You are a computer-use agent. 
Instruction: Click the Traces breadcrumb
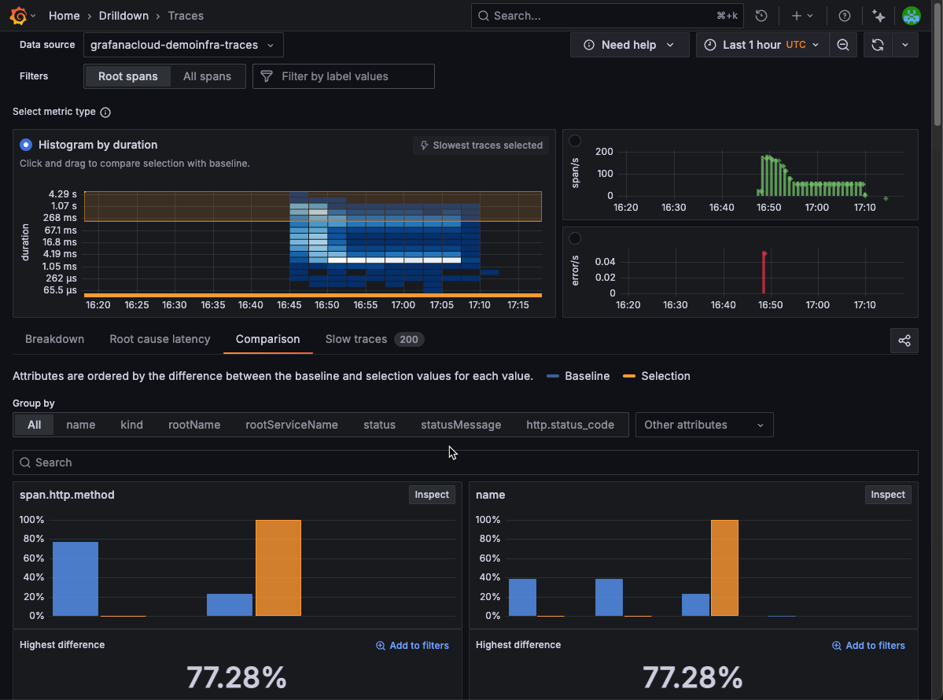pos(186,16)
